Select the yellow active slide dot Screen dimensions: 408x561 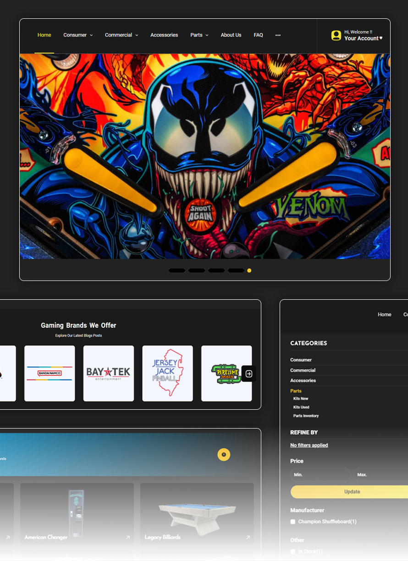tap(249, 270)
